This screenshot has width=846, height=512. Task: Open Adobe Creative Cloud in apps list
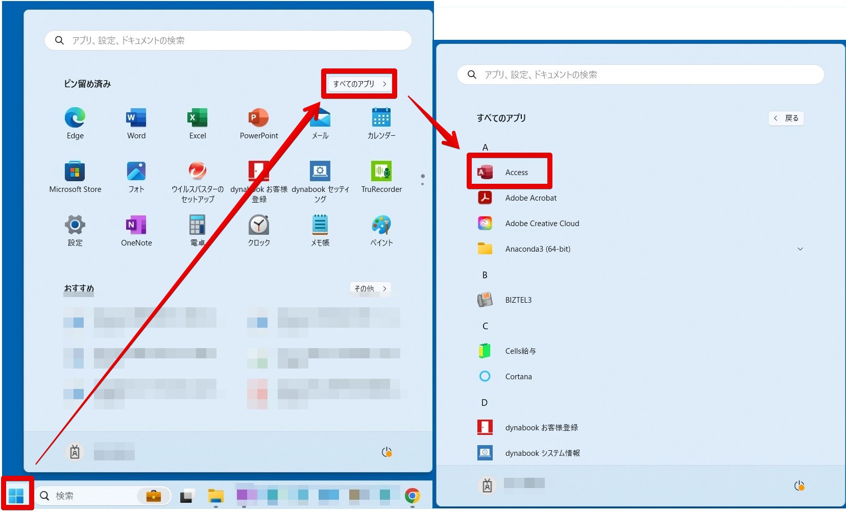(x=641, y=224)
